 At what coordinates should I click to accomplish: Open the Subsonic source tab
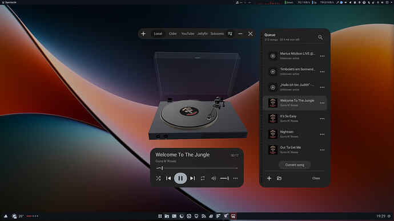tap(217, 34)
